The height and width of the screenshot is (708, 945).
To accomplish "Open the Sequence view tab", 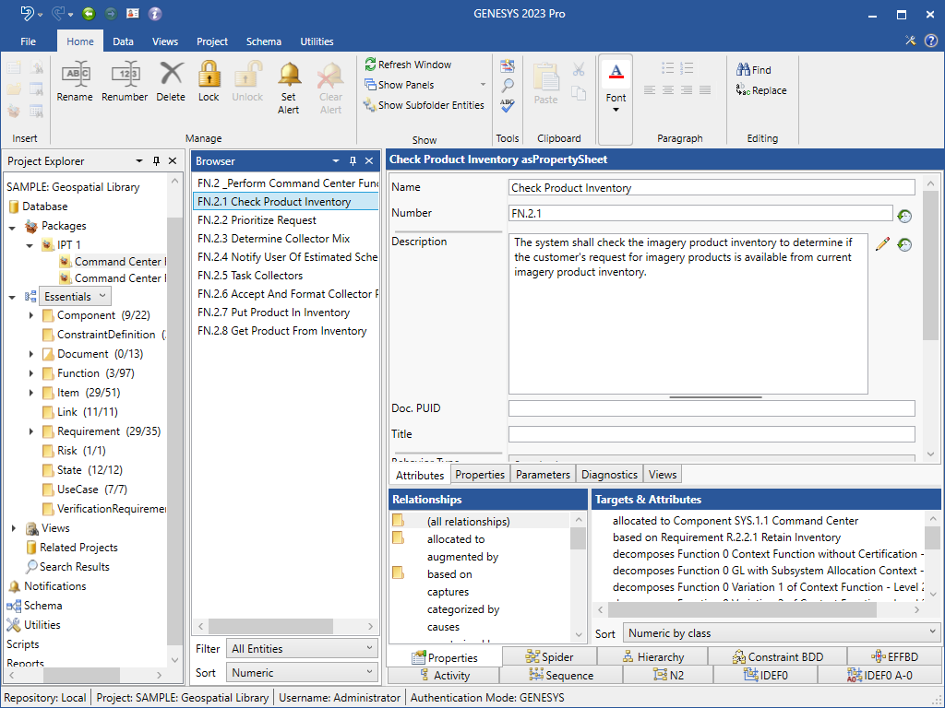I will point(561,676).
